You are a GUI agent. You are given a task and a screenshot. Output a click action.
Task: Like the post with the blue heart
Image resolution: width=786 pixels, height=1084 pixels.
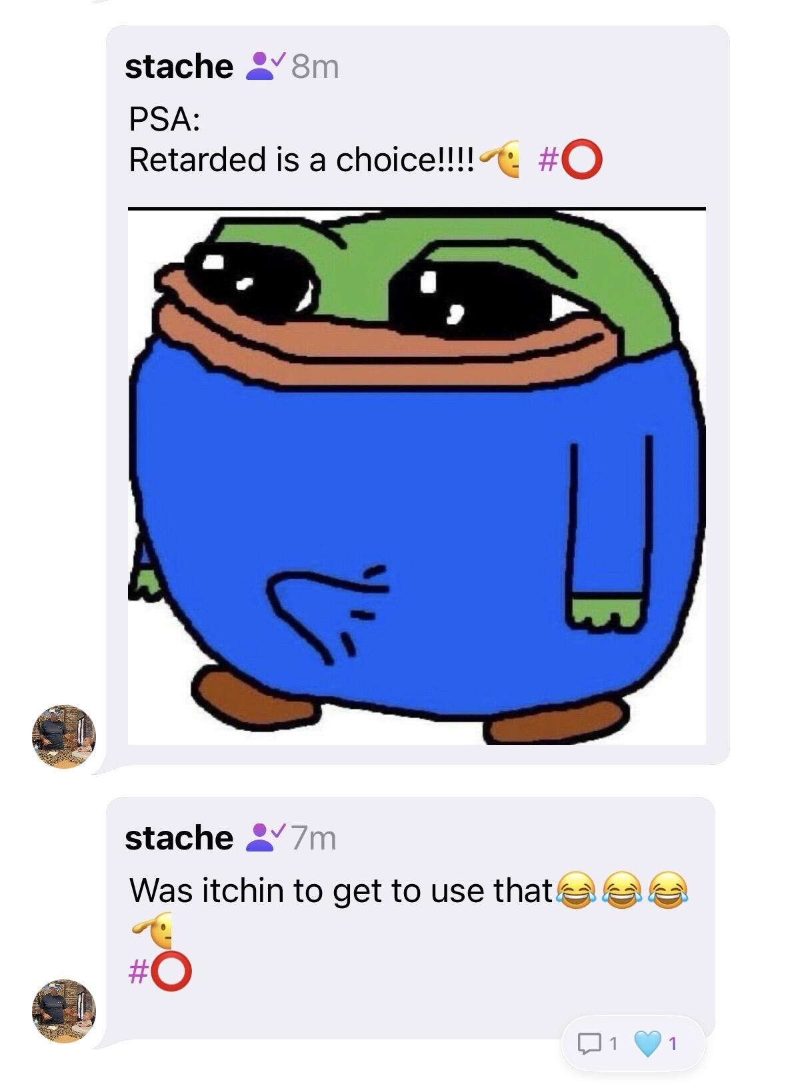pyautogui.click(x=647, y=1043)
